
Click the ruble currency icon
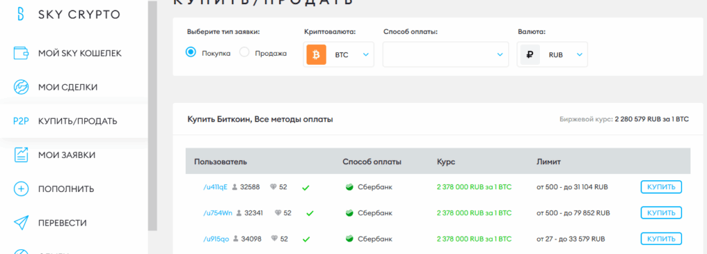(x=530, y=55)
